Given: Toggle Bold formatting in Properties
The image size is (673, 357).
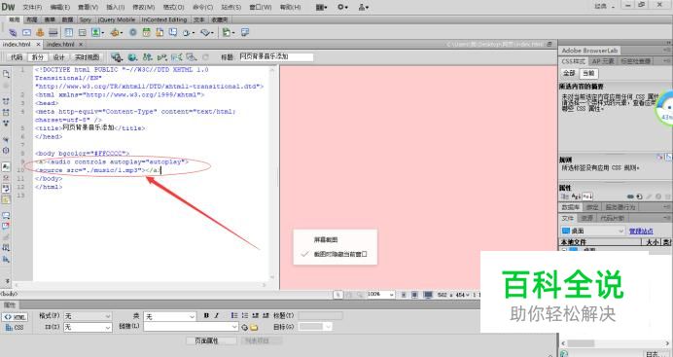Looking at the screenshot, I should pos(206,315).
